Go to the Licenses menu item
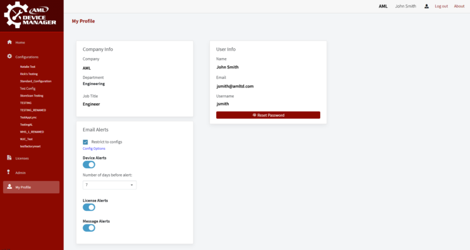Image resolution: width=470 pixels, height=250 pixels. tap(22, 158)
